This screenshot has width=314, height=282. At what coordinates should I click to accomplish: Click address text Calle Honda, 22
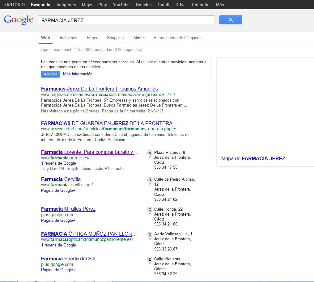168,209
